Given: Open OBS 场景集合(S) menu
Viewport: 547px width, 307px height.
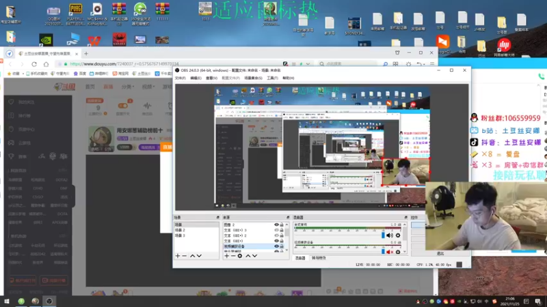Looking at the screenshot, I should point(253,78).
